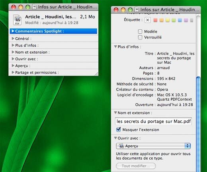The height and width of the screenshot is (172, 207).
Task: Expand the Général section in left window
Action: [x=13, y=39]
